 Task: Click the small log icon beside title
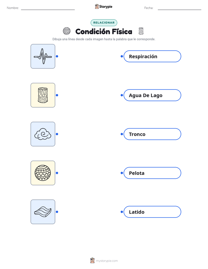pos(141,31)
